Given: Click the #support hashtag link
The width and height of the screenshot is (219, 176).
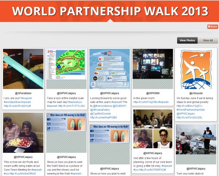Looking at the screenshot, I should click(26, 98).
